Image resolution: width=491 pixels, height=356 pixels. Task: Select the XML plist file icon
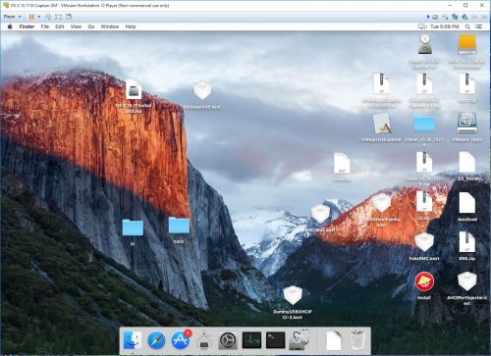coord(342,163)
